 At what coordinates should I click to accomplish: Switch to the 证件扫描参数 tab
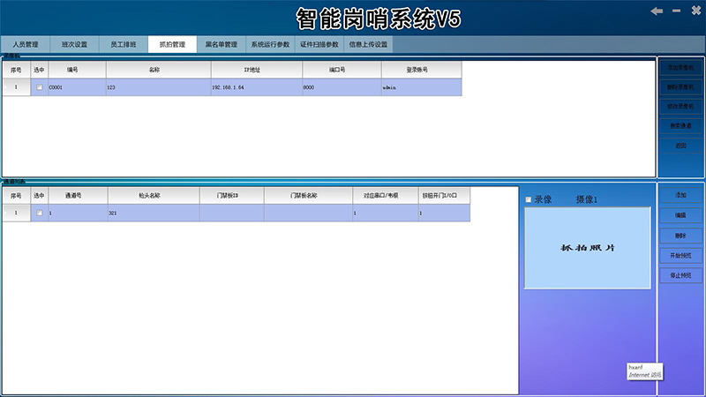click(319, 44)
